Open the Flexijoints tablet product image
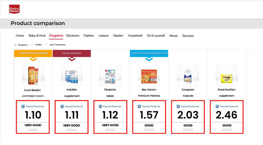This screenshot has height=145, width=263. 110,76
